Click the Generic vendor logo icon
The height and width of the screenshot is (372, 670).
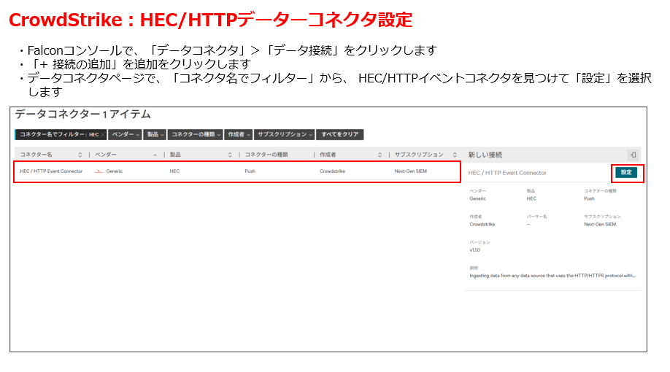coord(99,171)
